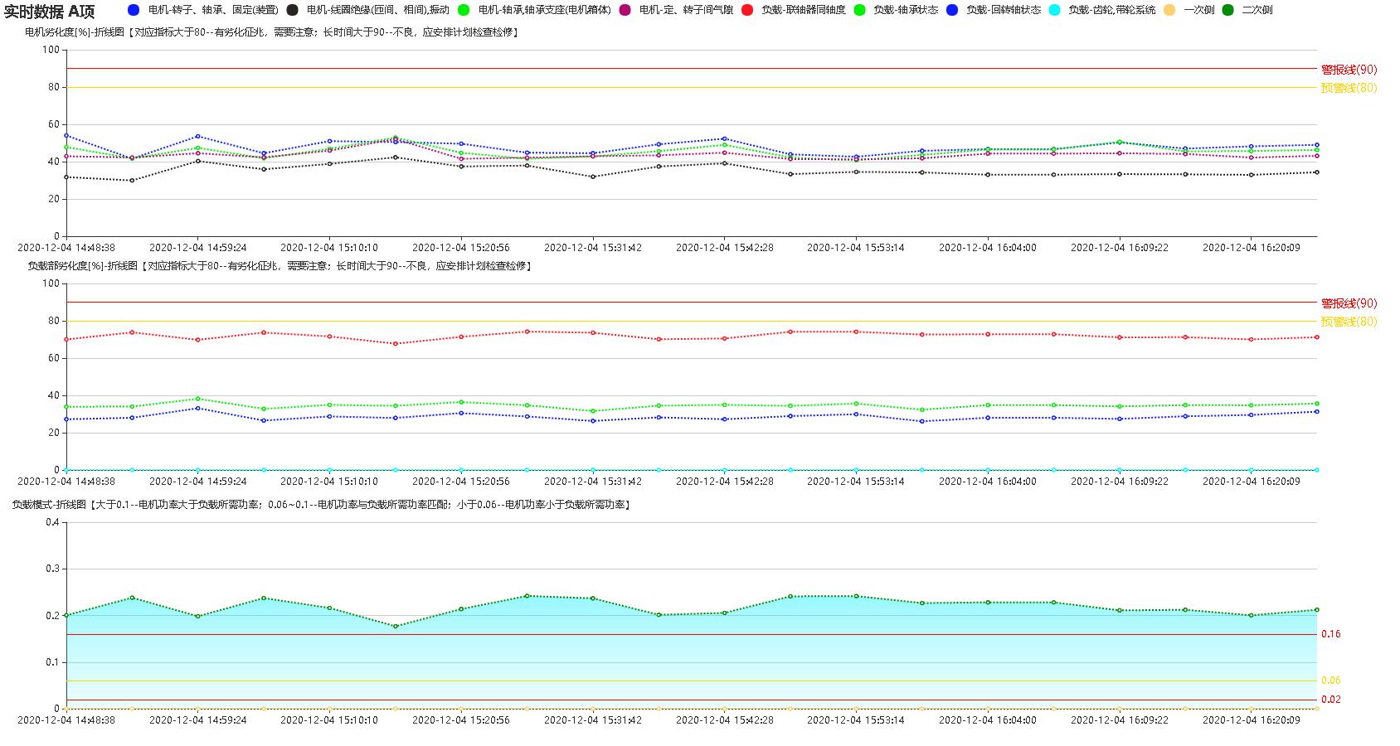Click load mode chart timestamp 2020-12-04 16:09:22
Viewport: 1400px width, 746px height.
point(1120,720)
